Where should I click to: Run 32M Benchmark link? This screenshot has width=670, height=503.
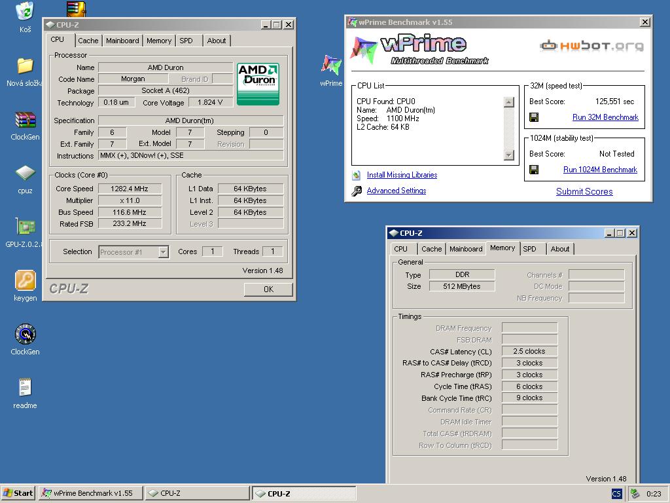tap(605, 117)
